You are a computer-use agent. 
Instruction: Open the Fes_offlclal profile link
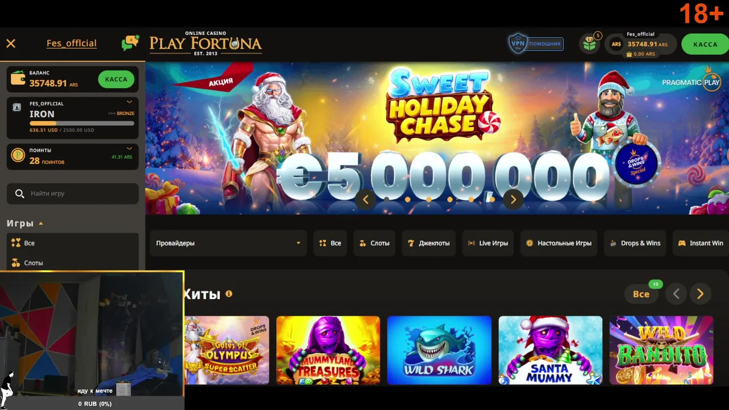pyautogui.click(x=72, y=43)
